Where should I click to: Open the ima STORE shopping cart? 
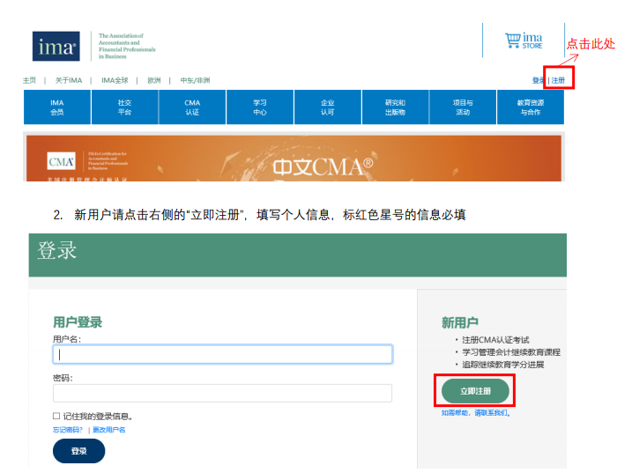(524, 41)
